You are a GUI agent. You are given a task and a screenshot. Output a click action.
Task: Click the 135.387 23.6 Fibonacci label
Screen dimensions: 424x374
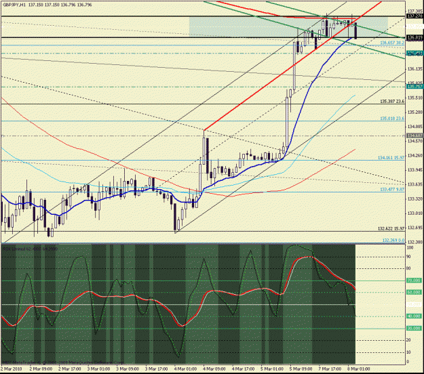tap(392, 102)
